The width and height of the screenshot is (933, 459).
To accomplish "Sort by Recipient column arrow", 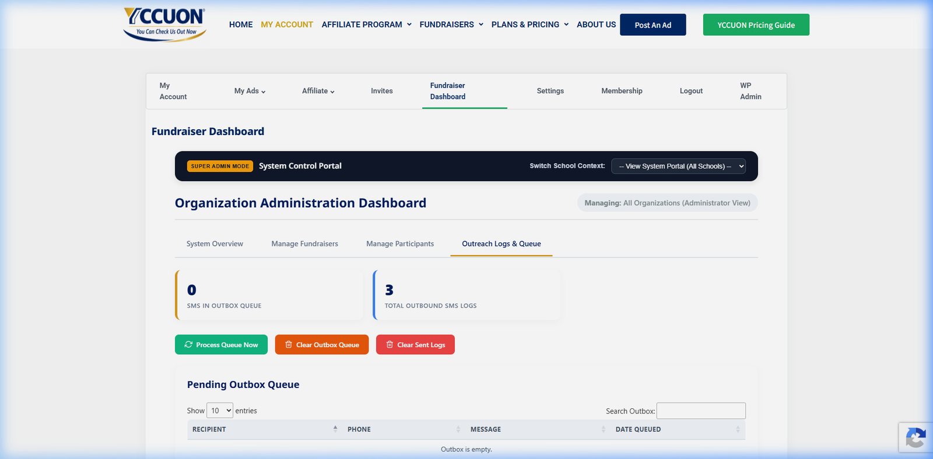I will tap(335, 429).
